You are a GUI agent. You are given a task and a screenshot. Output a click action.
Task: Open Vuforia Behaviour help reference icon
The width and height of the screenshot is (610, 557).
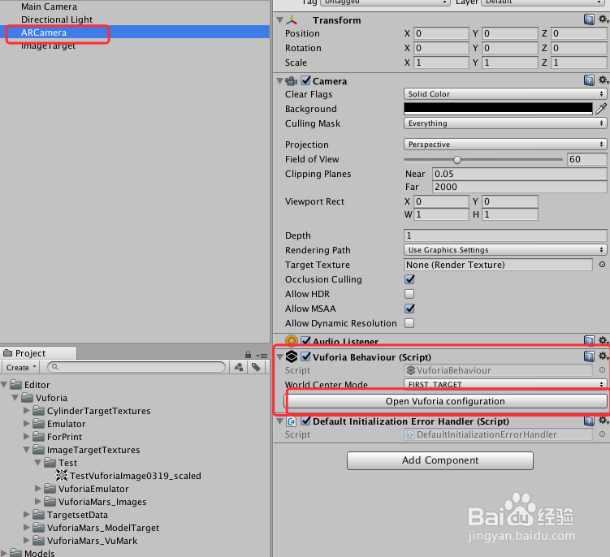tap(589, 356)
